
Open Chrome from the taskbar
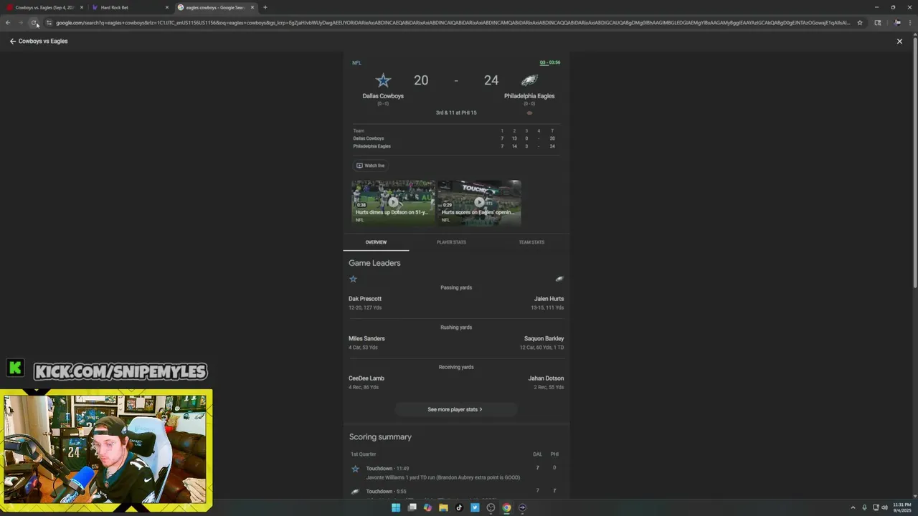click(x=506, y=507)
